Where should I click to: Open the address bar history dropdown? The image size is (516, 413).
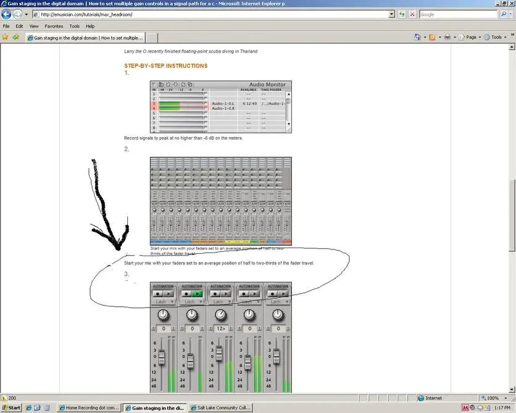point(392,14)
